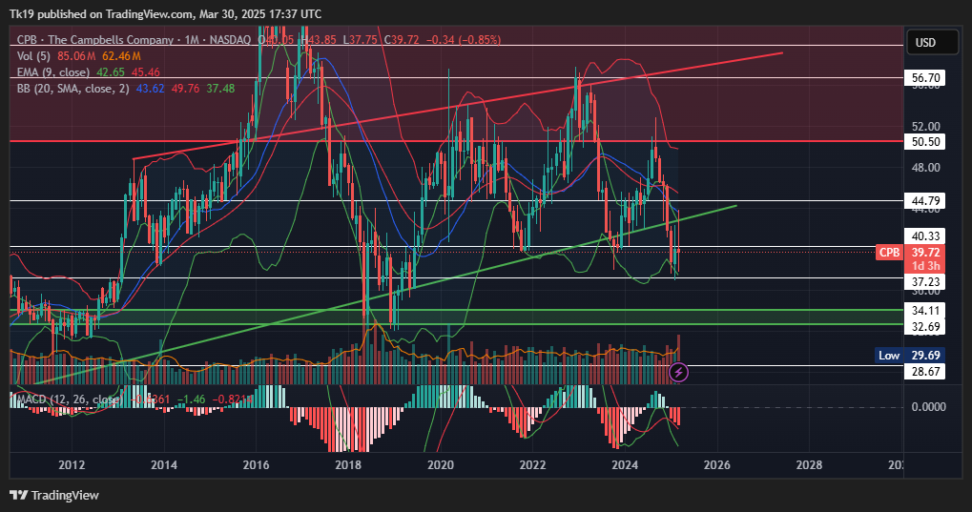
Task: Click Bollinger upper value 49.76
Action: click(x=185, y=89)
